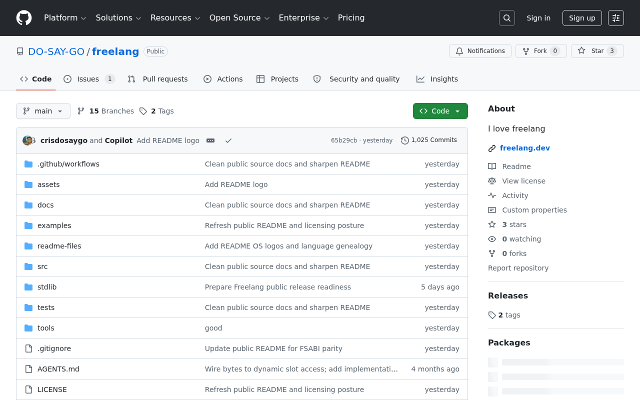The width and height of the screenshot is (640, 400).
Task: Open the Packages heading link
Action: (509, 342)
